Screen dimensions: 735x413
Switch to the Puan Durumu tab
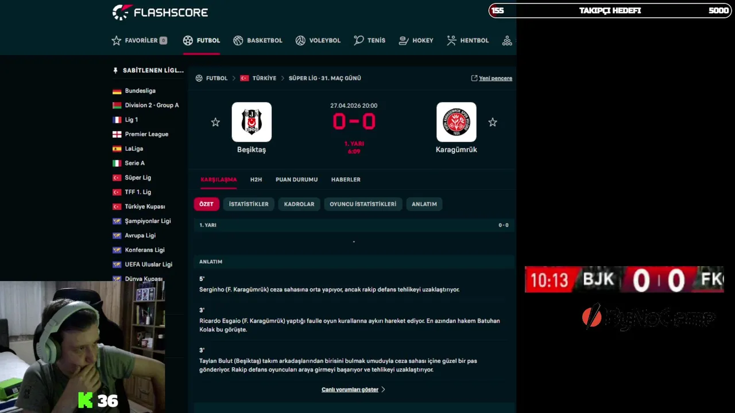click(296, 180)
